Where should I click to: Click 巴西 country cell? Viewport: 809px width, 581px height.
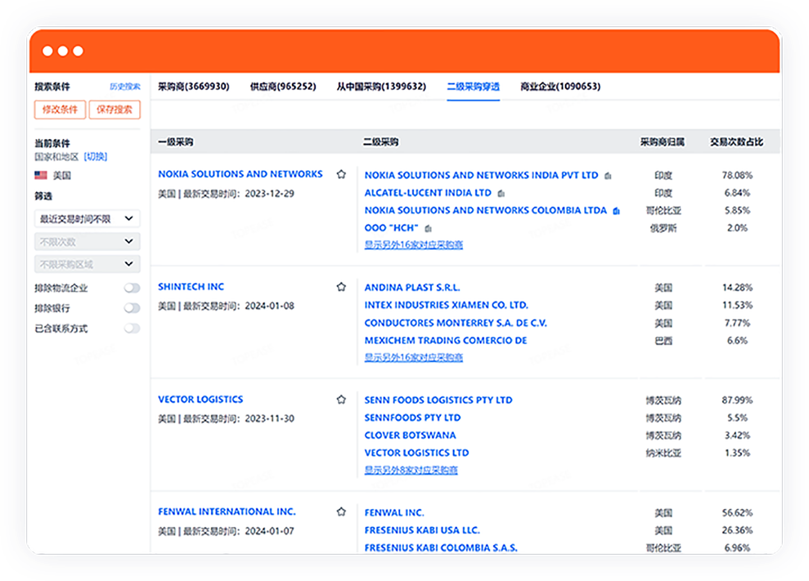(663, 341)
